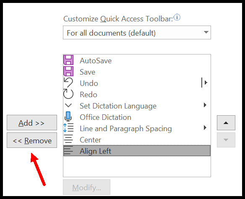The image size is (245, 199).
Task: Open the For all documents dropdown
Action: coord(137,33)
